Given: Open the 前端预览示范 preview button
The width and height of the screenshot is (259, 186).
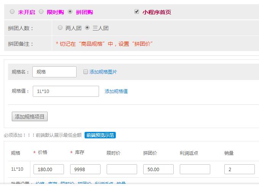Looking at the screenshot, I should (100, 135).
